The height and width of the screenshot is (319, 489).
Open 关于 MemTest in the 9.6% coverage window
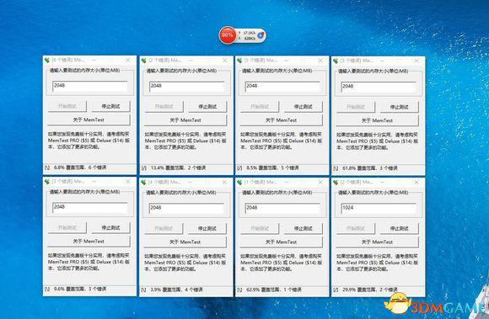click(89, 242)
